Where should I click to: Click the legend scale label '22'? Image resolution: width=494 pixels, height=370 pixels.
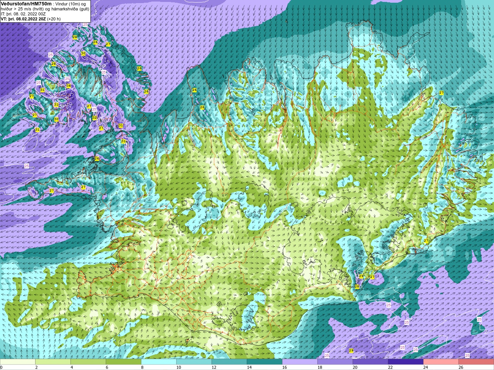[390, 367]
